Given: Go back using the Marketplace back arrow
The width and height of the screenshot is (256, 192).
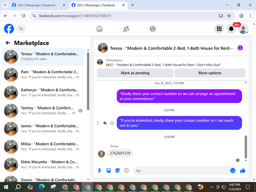Looking at the screenshot, I should (x=8, y=43).
